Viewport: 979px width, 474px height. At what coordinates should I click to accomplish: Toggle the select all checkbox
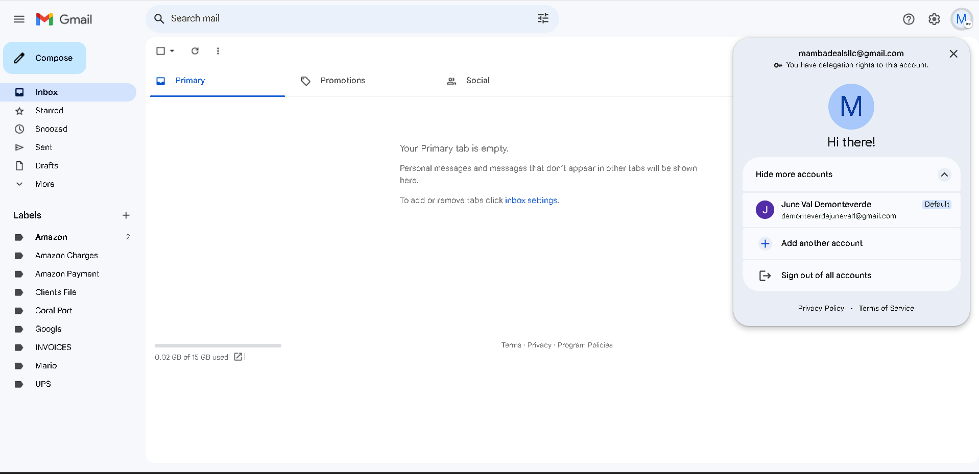(x=160, y=51)
